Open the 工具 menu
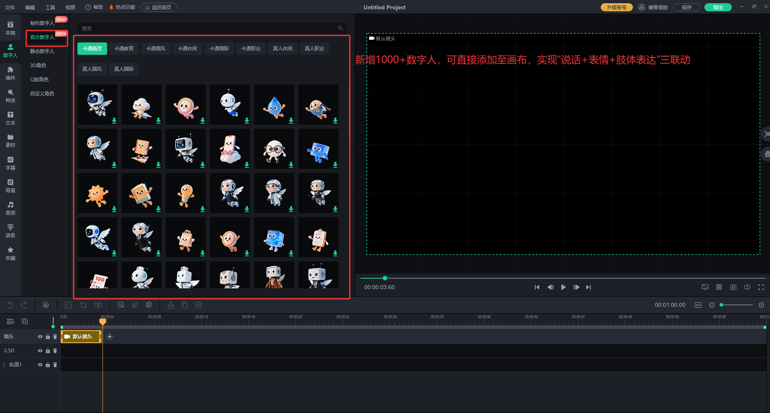Viewport: 770px width, 413px height. [50, 7]
